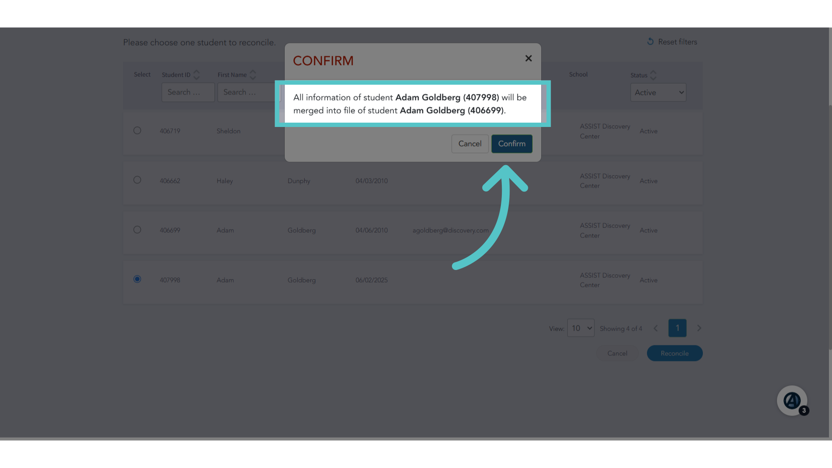Select radio button for student 406662
Screen dimensions: 832x468
click(x=137, y=180)
